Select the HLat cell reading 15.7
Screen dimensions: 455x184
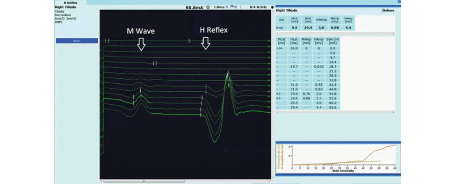click(x=294, y=67)
